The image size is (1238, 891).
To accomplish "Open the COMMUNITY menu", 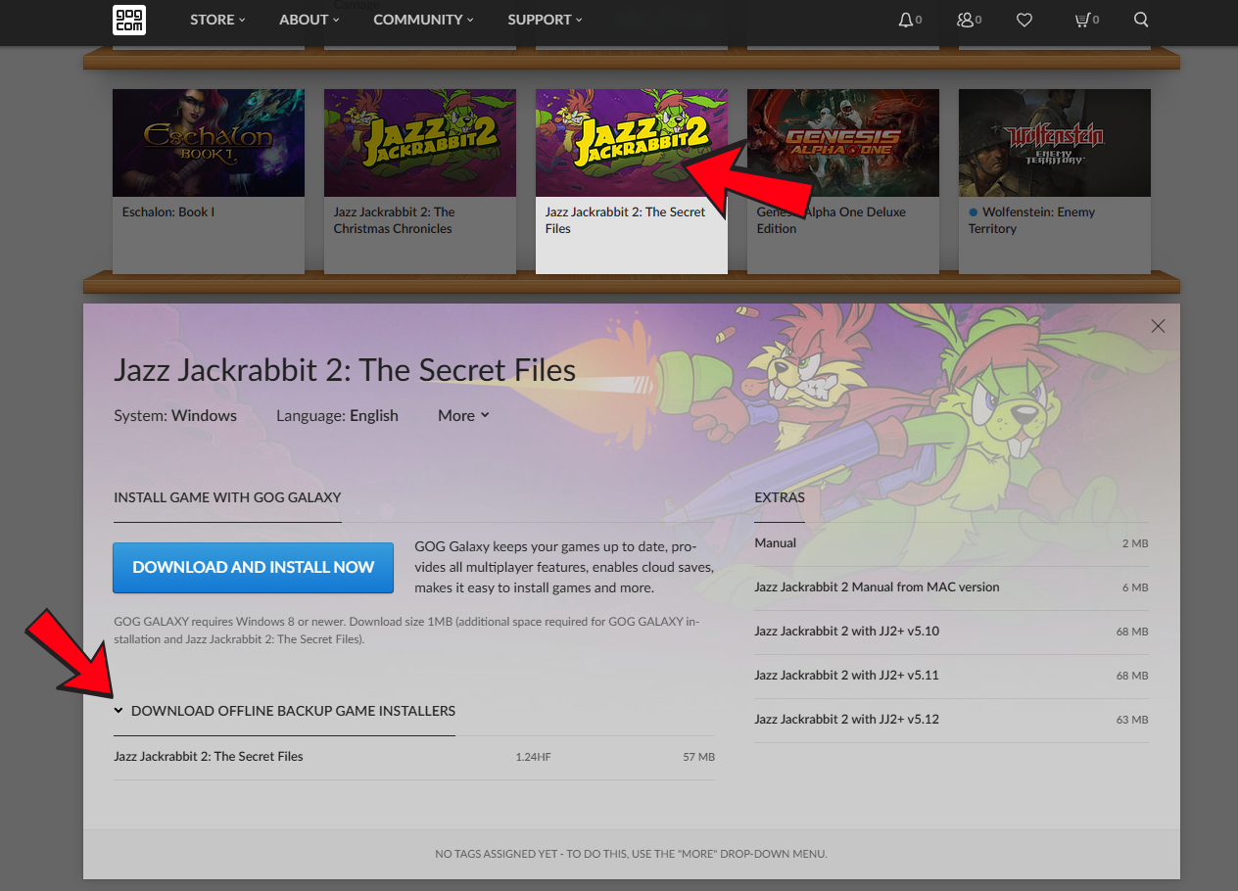I will (423, 20).
